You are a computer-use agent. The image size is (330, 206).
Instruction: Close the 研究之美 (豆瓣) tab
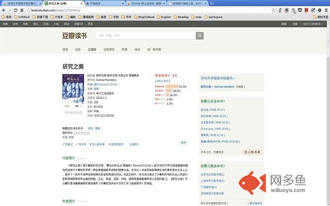tap(81, 4)
